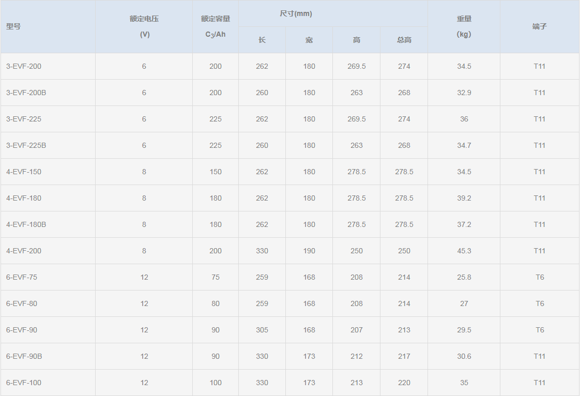This screenshot has width=580, height=396.
Task: Click the 190 width cell
Action: click(x=309, y=251)
